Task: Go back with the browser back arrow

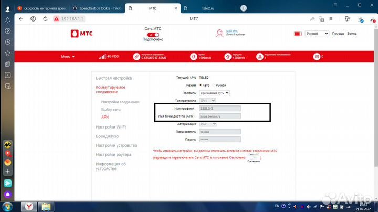Action: coord(21,19)
